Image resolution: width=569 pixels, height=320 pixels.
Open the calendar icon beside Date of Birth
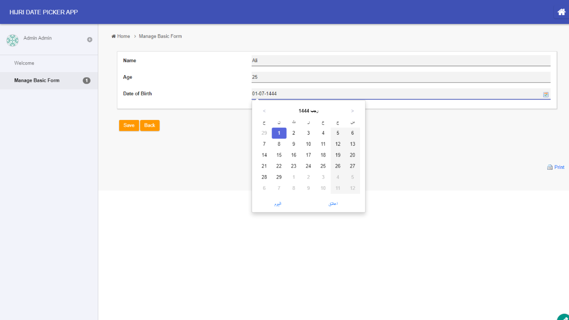pyautogui.click(x=545, y=94)
